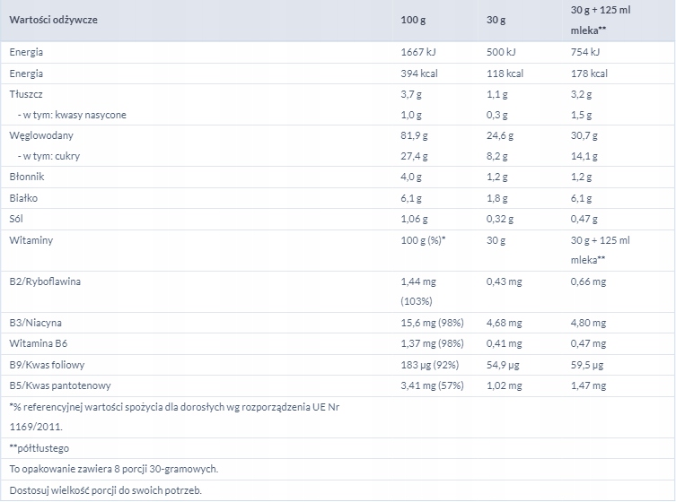Click the "B3/Niacyna" row label

[36, 323]
